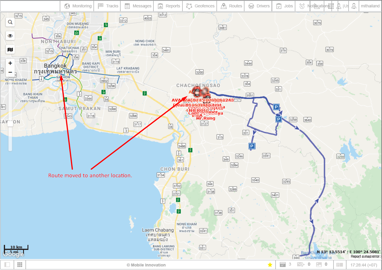Click the red vehicle icon in Chachoengsao
The height and width of the screenshot is (270, 382).
(196, 92)
